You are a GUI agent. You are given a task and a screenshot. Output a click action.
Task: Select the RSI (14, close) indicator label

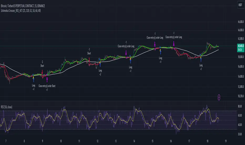point(7,107)
